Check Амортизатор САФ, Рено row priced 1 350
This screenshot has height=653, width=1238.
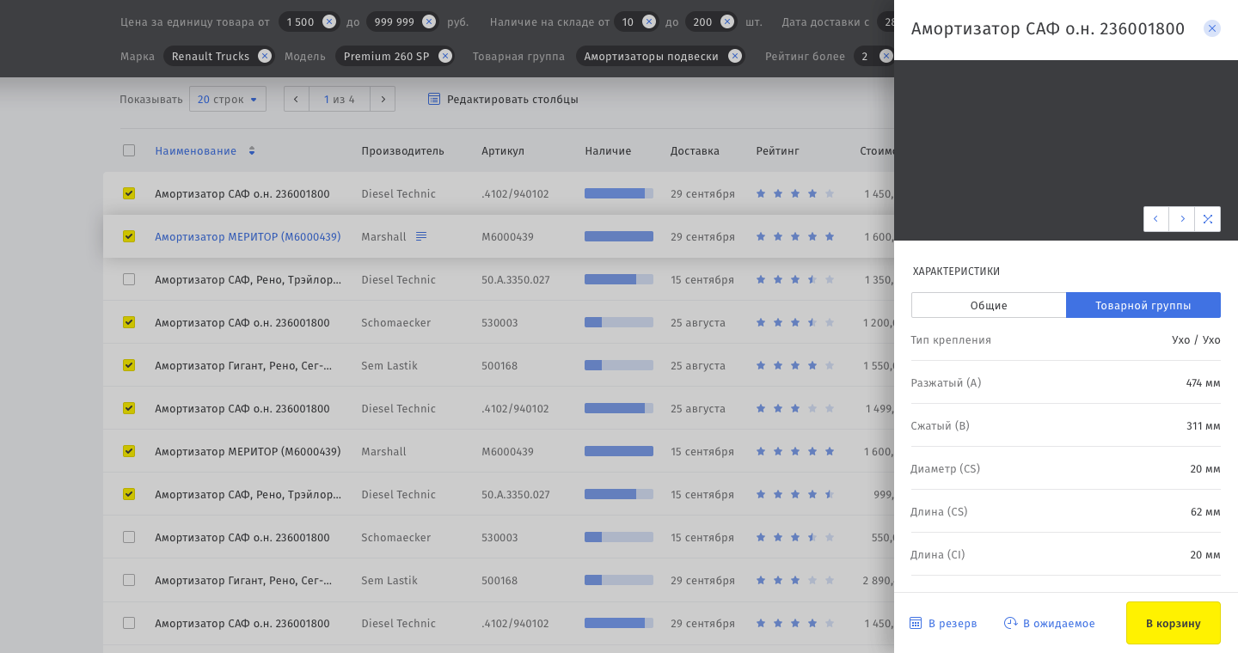(129, 279)
